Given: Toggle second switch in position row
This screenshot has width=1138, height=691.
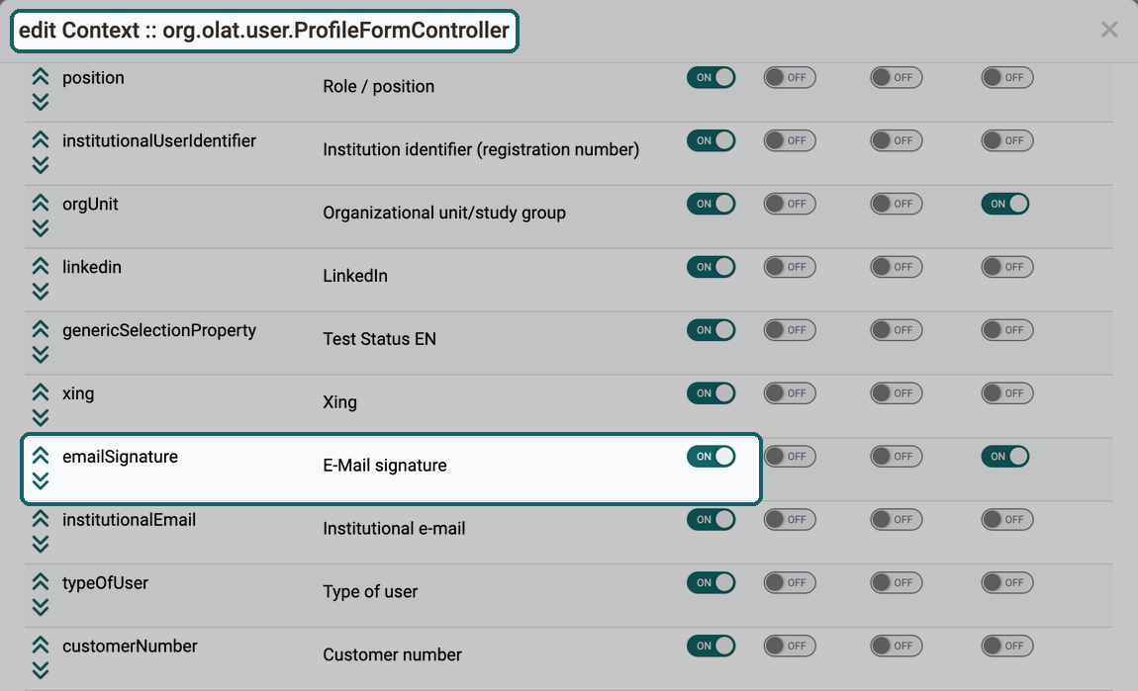Looking at the screenshot, I should point(790,77).
